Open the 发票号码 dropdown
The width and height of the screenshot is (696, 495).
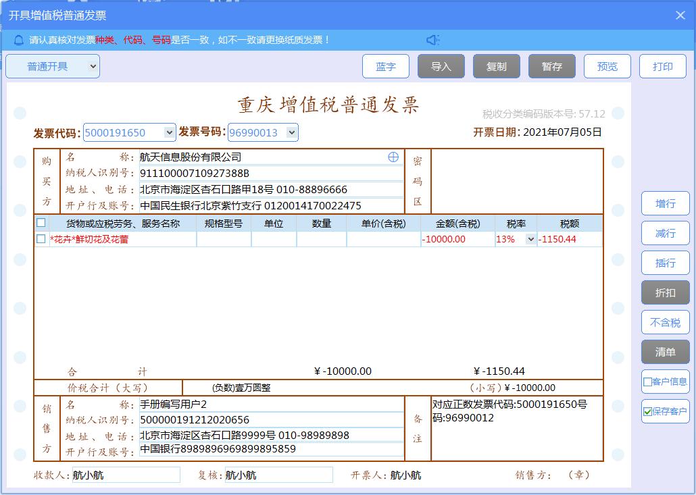coord(291,132)
